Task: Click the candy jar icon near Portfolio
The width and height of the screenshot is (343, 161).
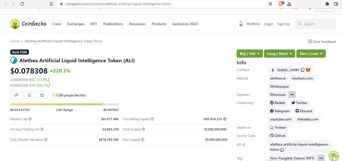Action: click(x=241, y=24)
